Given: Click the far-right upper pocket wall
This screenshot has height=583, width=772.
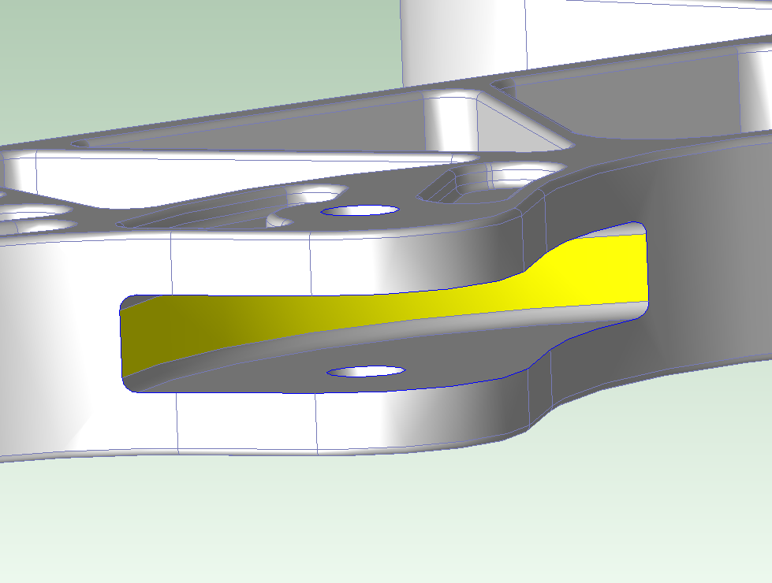Looking at the screenshot, I should pyautogui.click(x=710, y=95).
